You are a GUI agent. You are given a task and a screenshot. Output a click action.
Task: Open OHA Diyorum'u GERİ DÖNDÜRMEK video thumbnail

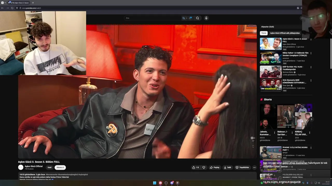tap(271, 85)
